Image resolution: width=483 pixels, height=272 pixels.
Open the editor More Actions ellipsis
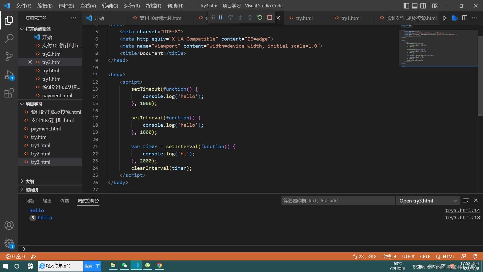click(x=474, y=18)
